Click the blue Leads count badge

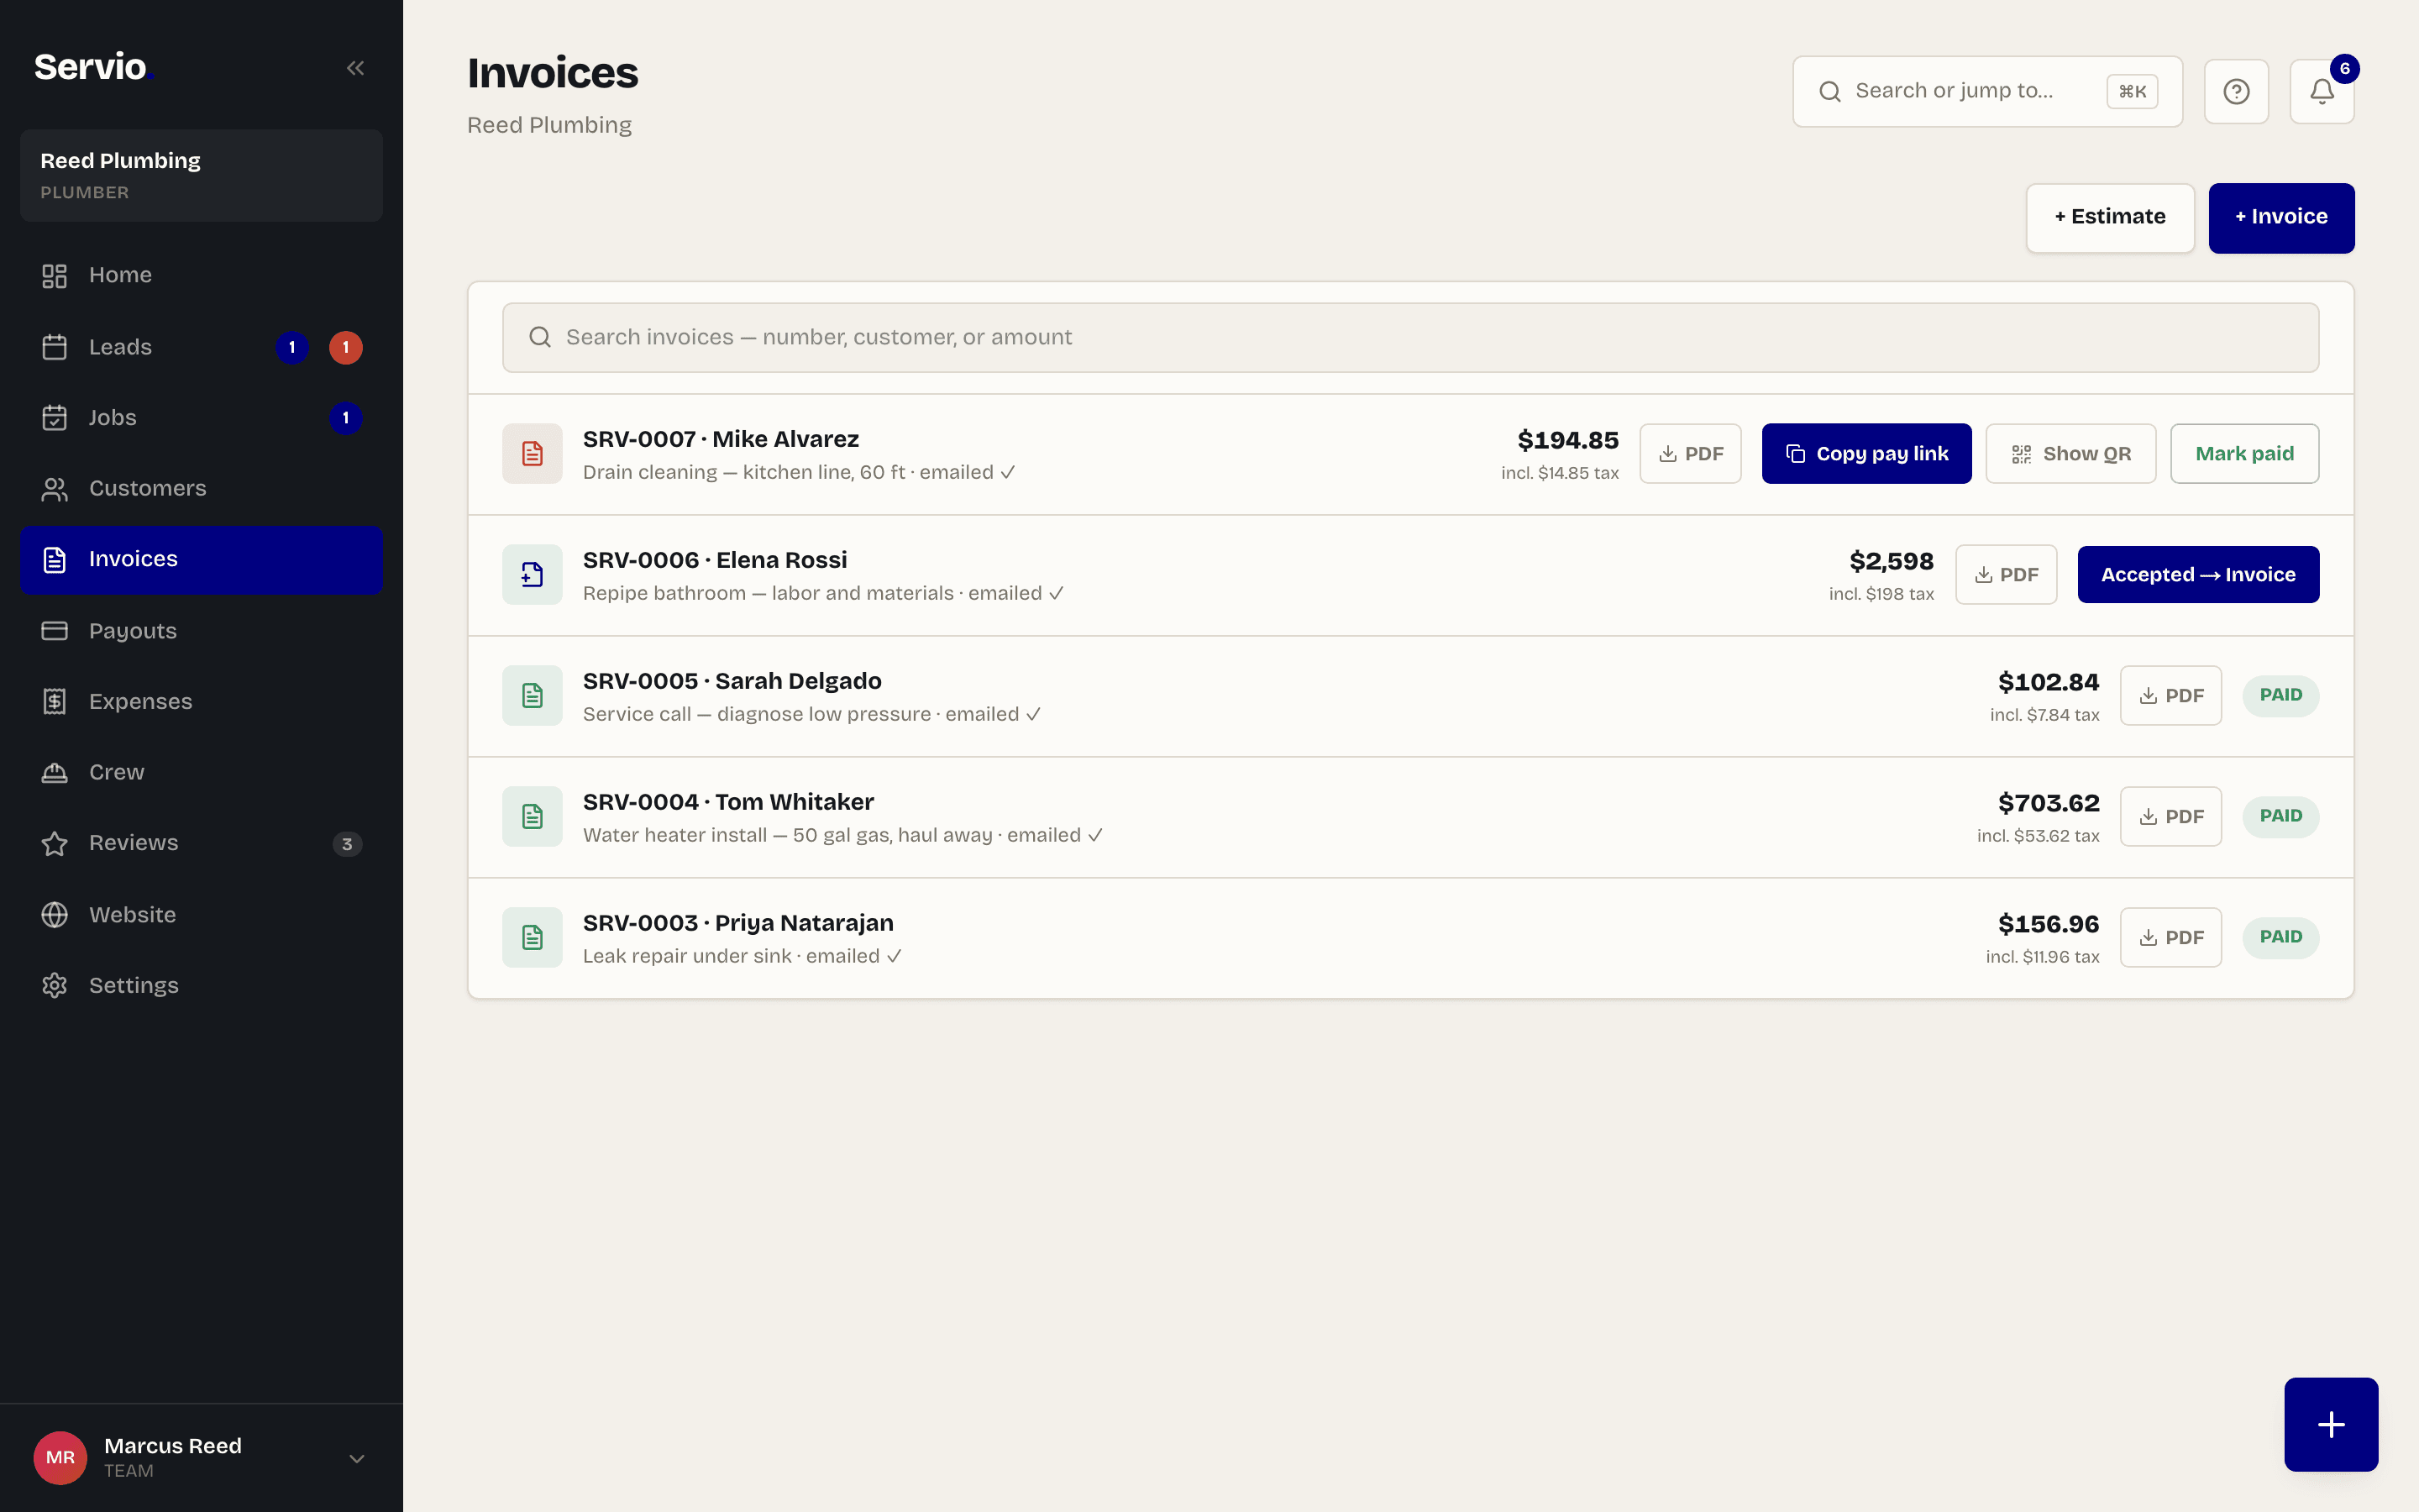pos(292,347)
